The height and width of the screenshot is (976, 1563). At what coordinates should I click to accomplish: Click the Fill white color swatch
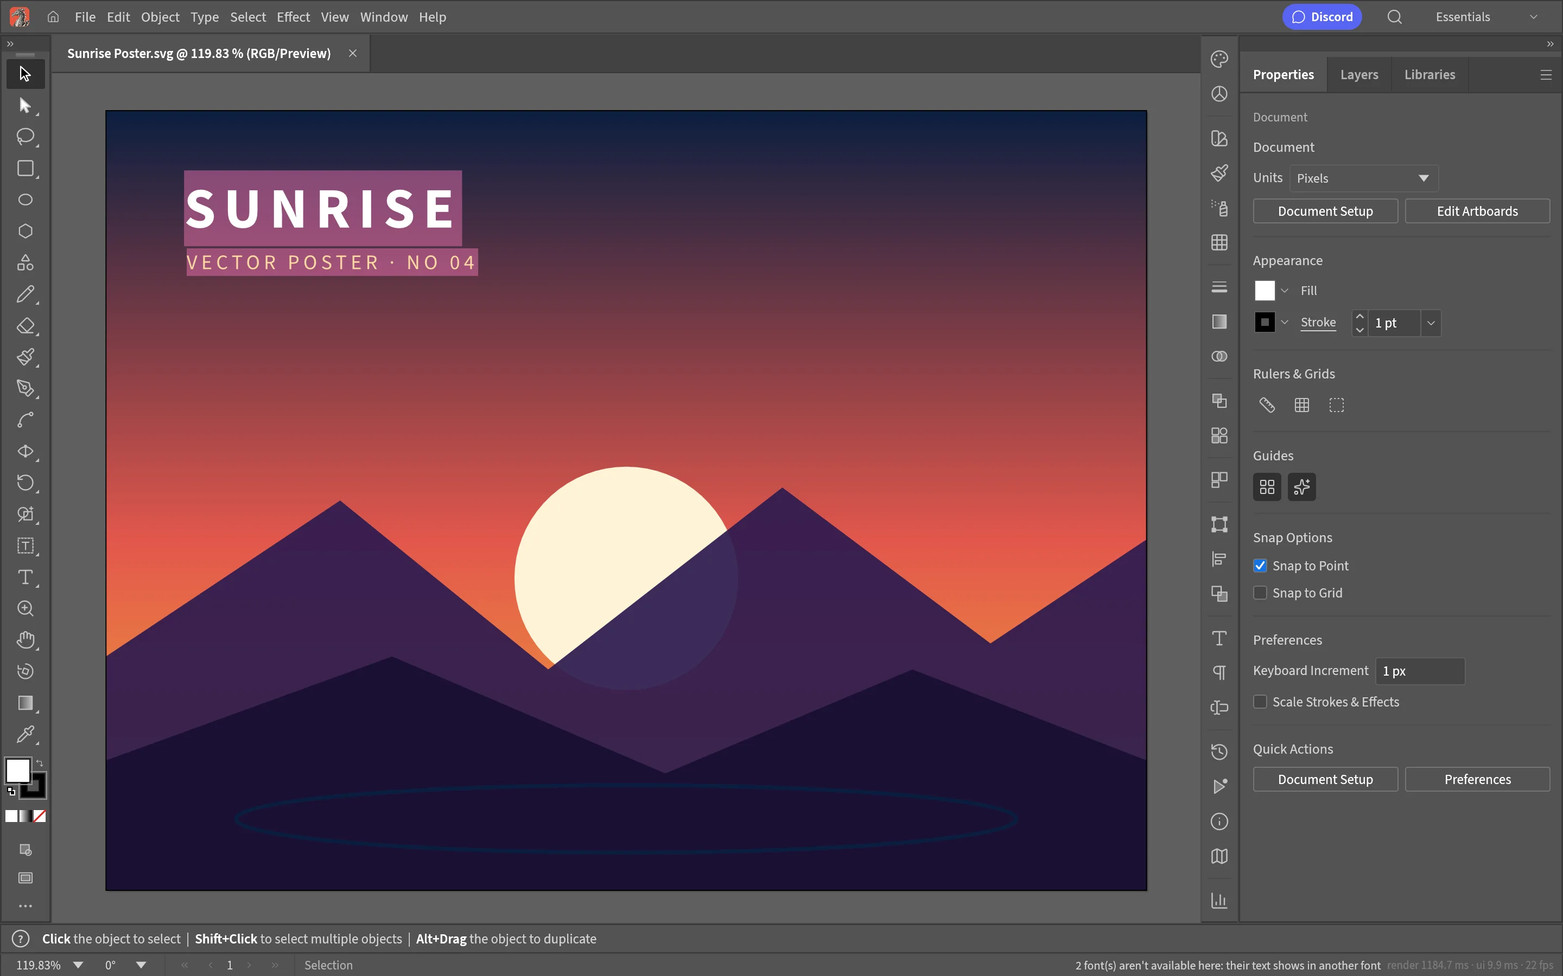1265,291
